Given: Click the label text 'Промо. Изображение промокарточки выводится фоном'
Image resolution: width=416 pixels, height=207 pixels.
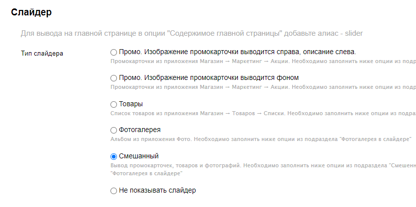Looking at the screenshot, I should [208, 78].
